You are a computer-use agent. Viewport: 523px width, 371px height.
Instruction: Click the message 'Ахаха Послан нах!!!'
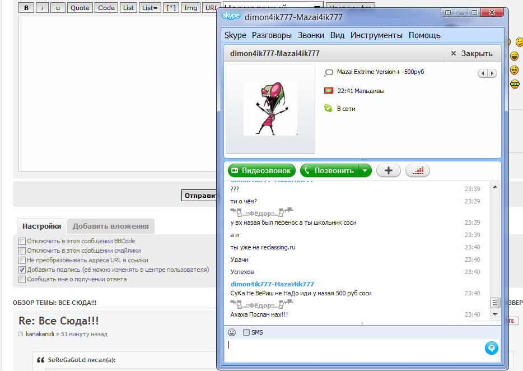pos(259,314)
